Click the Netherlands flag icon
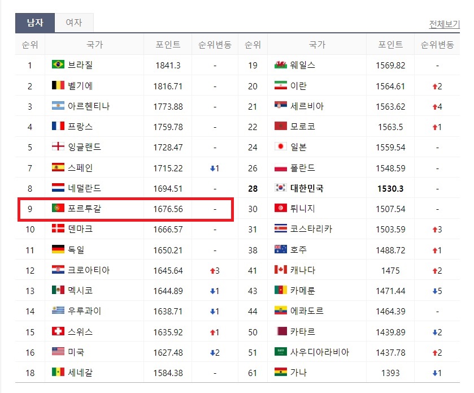474x393 pixels. click(58, 188)
